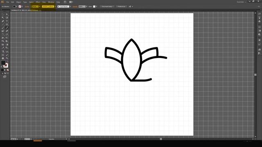The image size is (262, 147).
Task: Select the Scale tool
Action: pos(7,35)
